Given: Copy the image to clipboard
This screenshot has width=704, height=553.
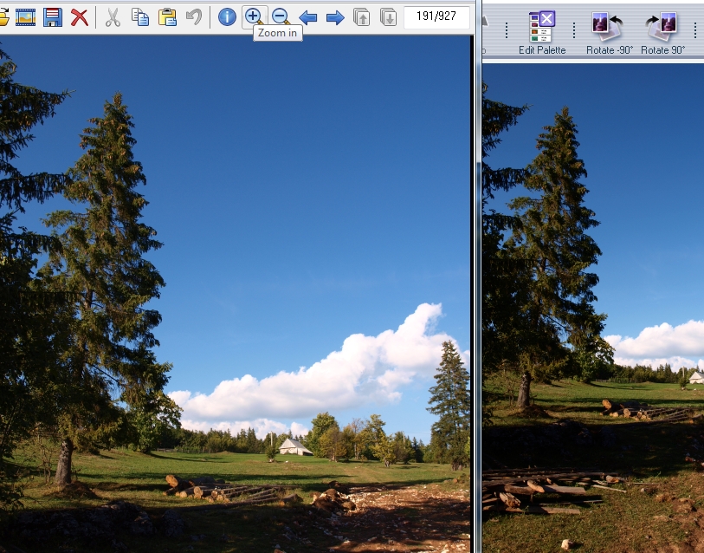Looking at the screenshot, I should (x=140, y=17).
